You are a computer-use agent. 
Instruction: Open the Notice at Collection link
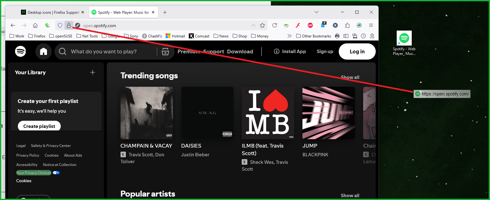(59, 165)
